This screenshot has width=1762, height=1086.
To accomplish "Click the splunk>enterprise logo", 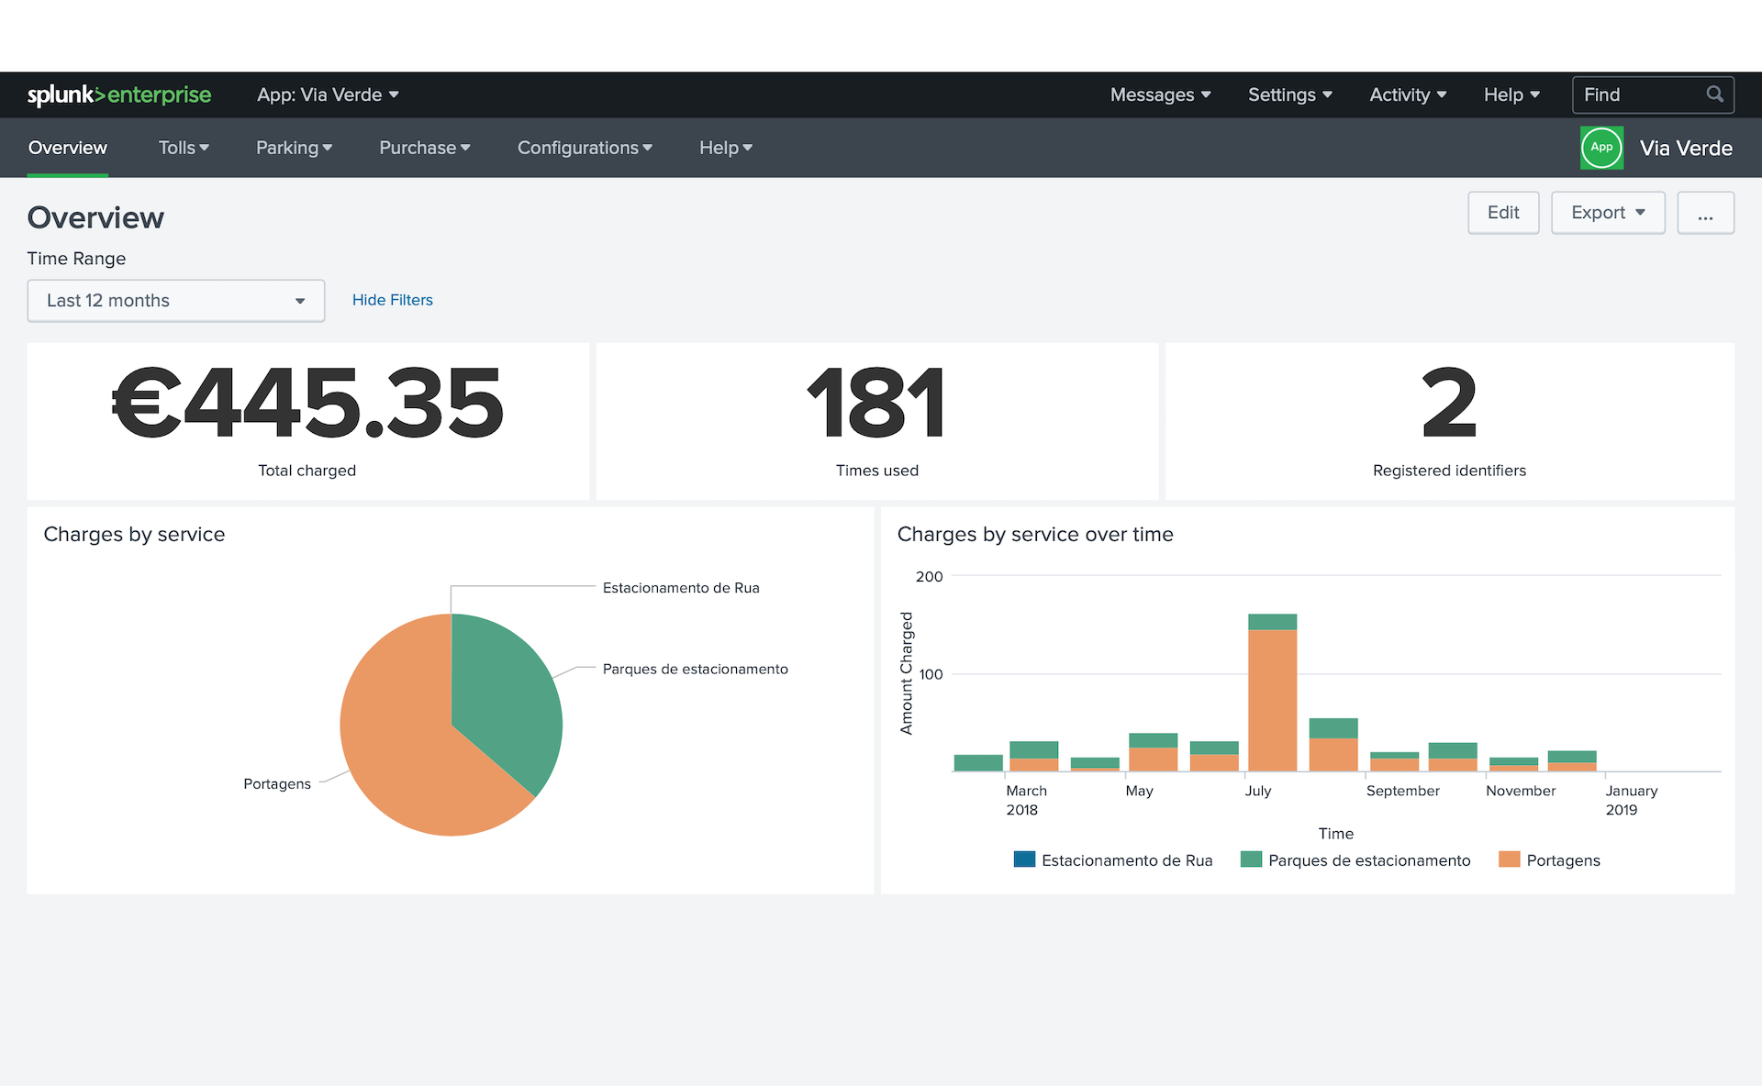I will click(x=119, y=94).
